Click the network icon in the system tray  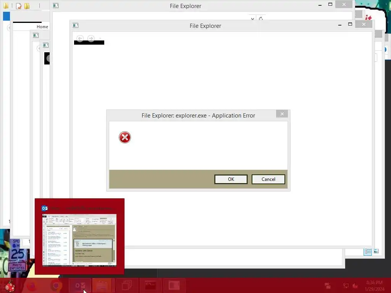[346, 286]
